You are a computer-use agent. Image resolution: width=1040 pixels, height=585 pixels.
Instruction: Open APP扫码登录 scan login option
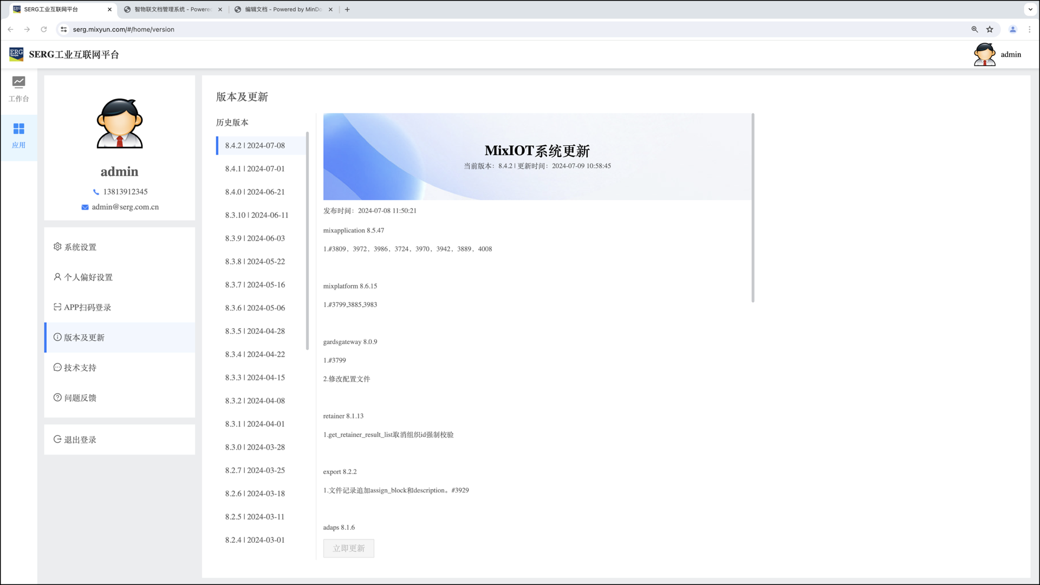[87, 307]
